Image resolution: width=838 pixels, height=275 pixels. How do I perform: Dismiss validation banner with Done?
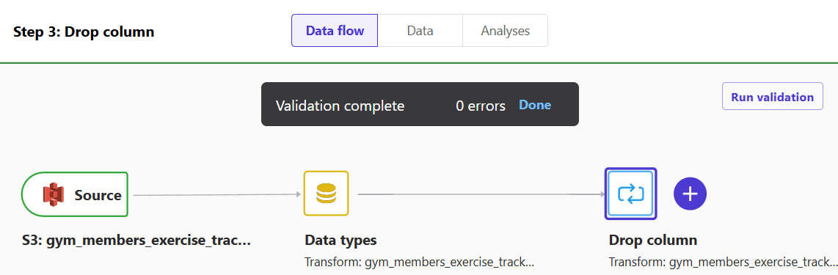pos(535,105)
